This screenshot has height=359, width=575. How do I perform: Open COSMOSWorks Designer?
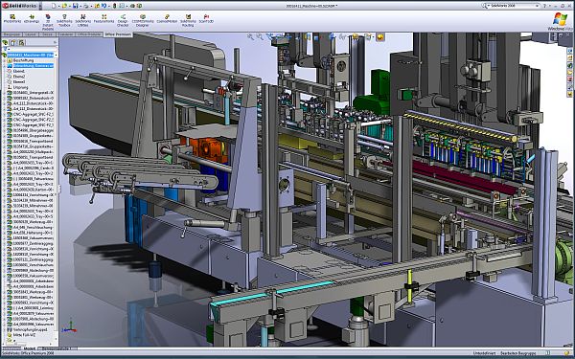click(x=143, y=20)
